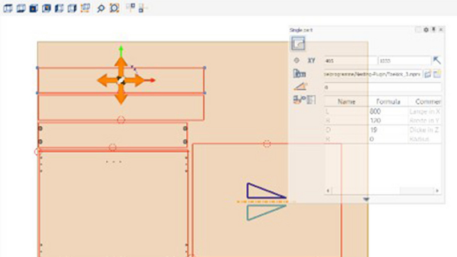Select the zoom magnifier tool in toolbar

[101, 9]
